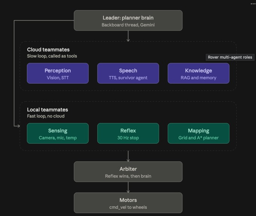Click the "Backboard thread, Gemini" subtitle
The width and height of the screenshot is (256, 216).
click(x=128, y=25)
